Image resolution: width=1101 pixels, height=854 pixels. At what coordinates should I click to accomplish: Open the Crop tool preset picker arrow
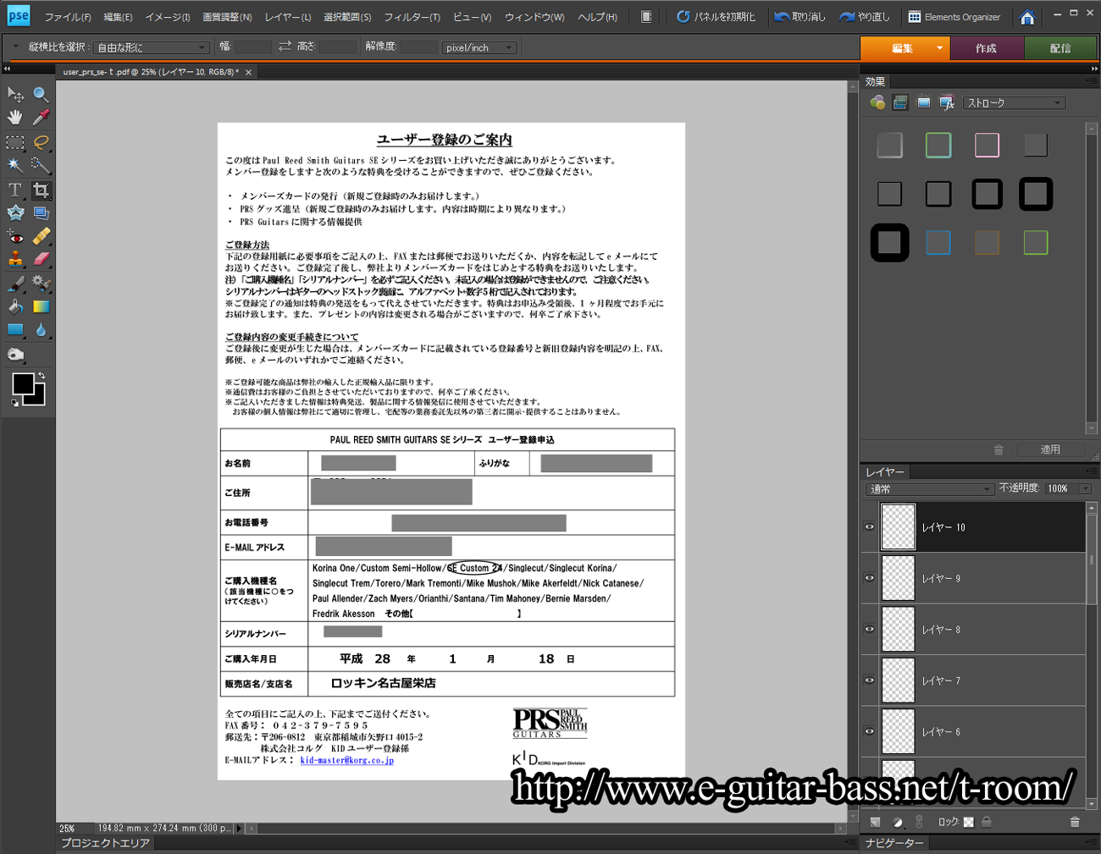(x=15, y=47)
